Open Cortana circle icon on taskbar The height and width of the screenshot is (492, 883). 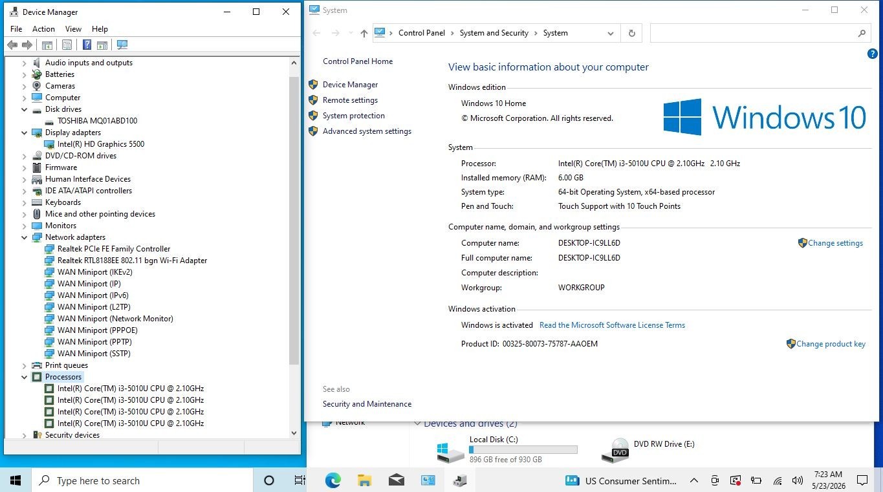[269, 480]
